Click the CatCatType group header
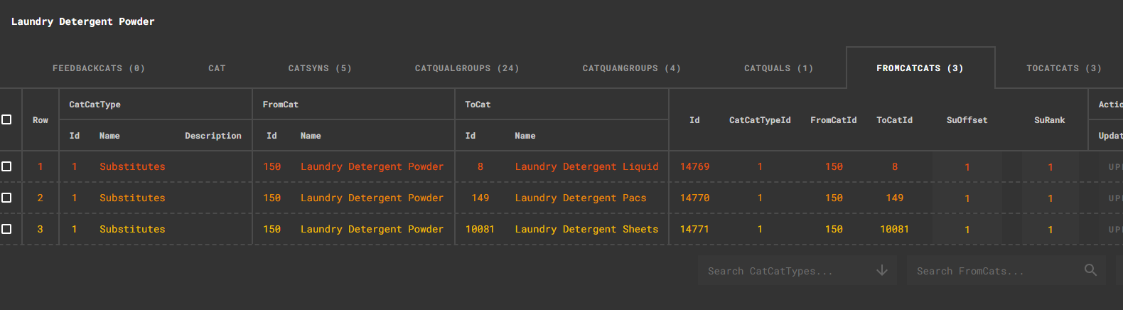Viewport: 1123px width, 310px height. (x=95, y=105)
